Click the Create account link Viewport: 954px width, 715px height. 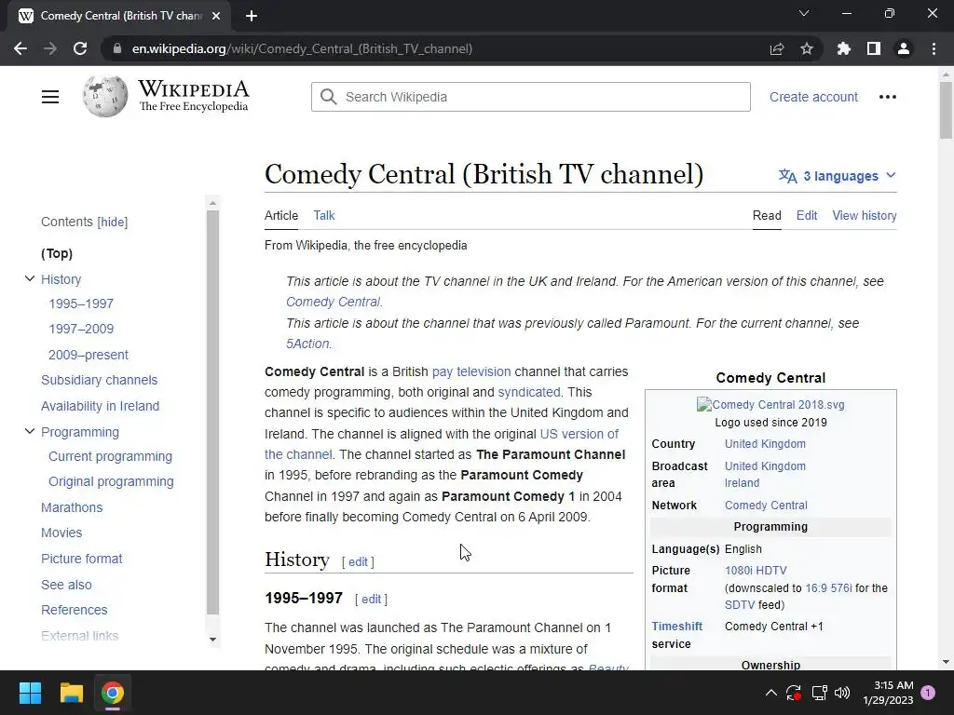tap(813, 97)
